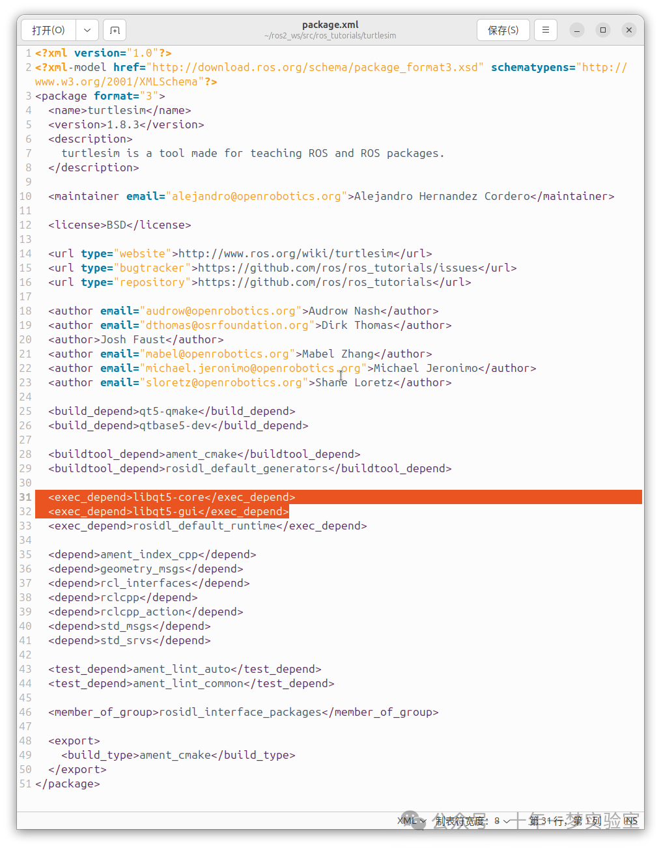
Task: Expand the recent files arrow beside 打开
Action: pyautogui.click(x=87, y=30)
